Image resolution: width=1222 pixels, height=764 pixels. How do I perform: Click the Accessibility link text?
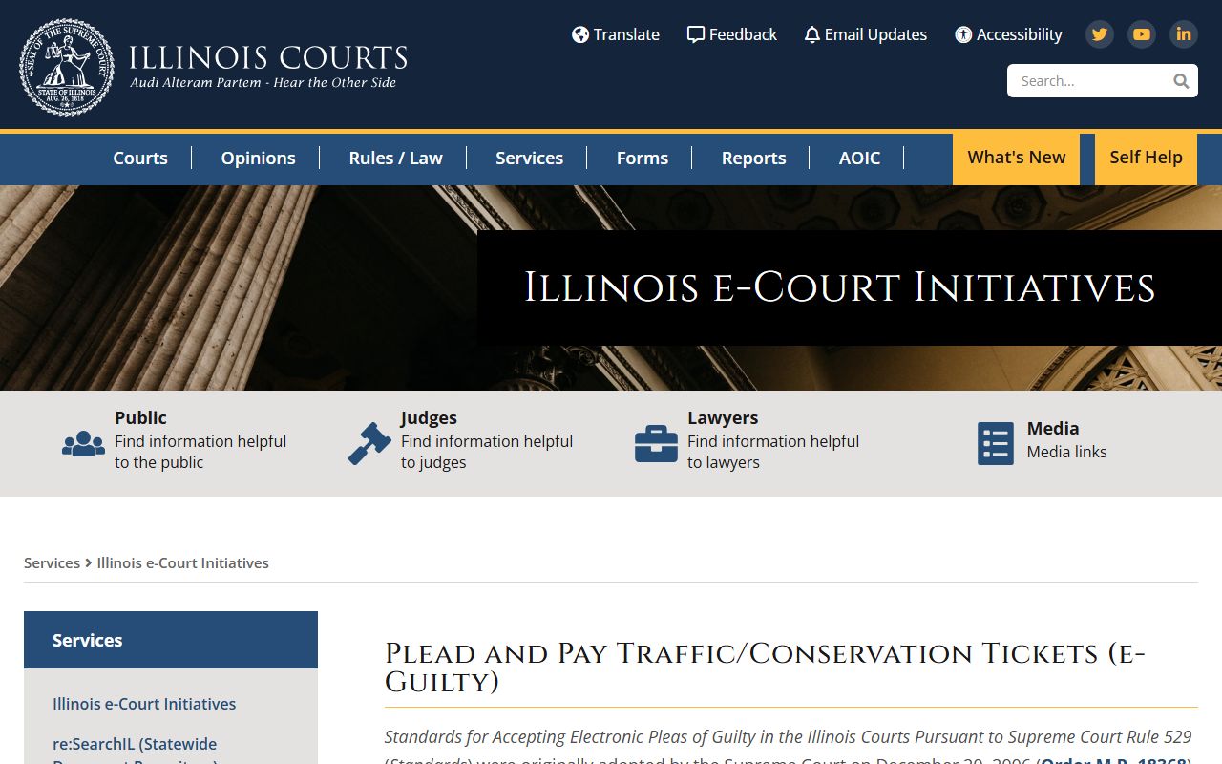tap(1019, 34)
